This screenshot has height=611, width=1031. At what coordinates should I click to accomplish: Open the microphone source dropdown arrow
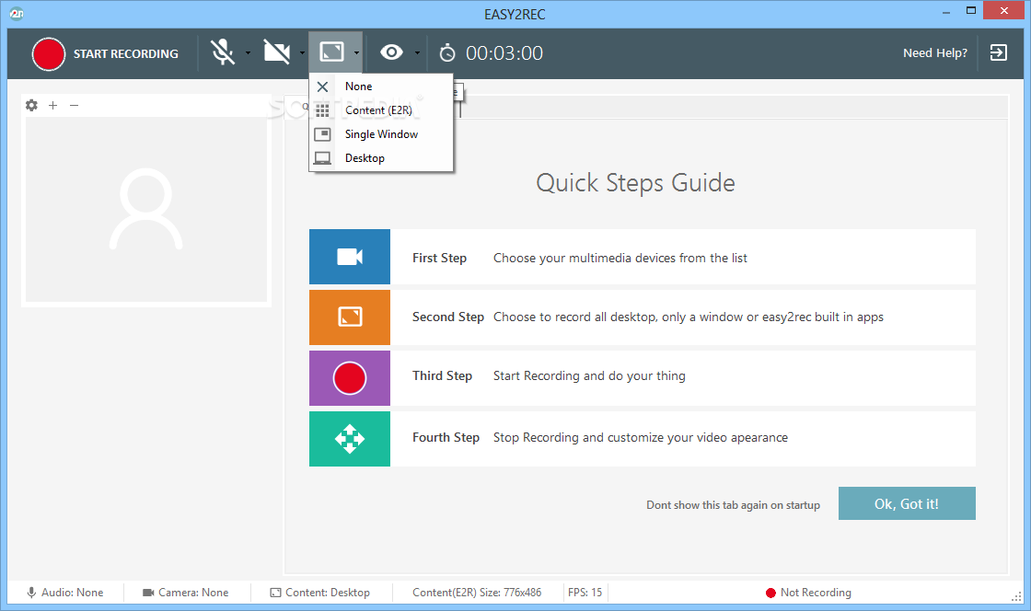(x=248, y=52)
